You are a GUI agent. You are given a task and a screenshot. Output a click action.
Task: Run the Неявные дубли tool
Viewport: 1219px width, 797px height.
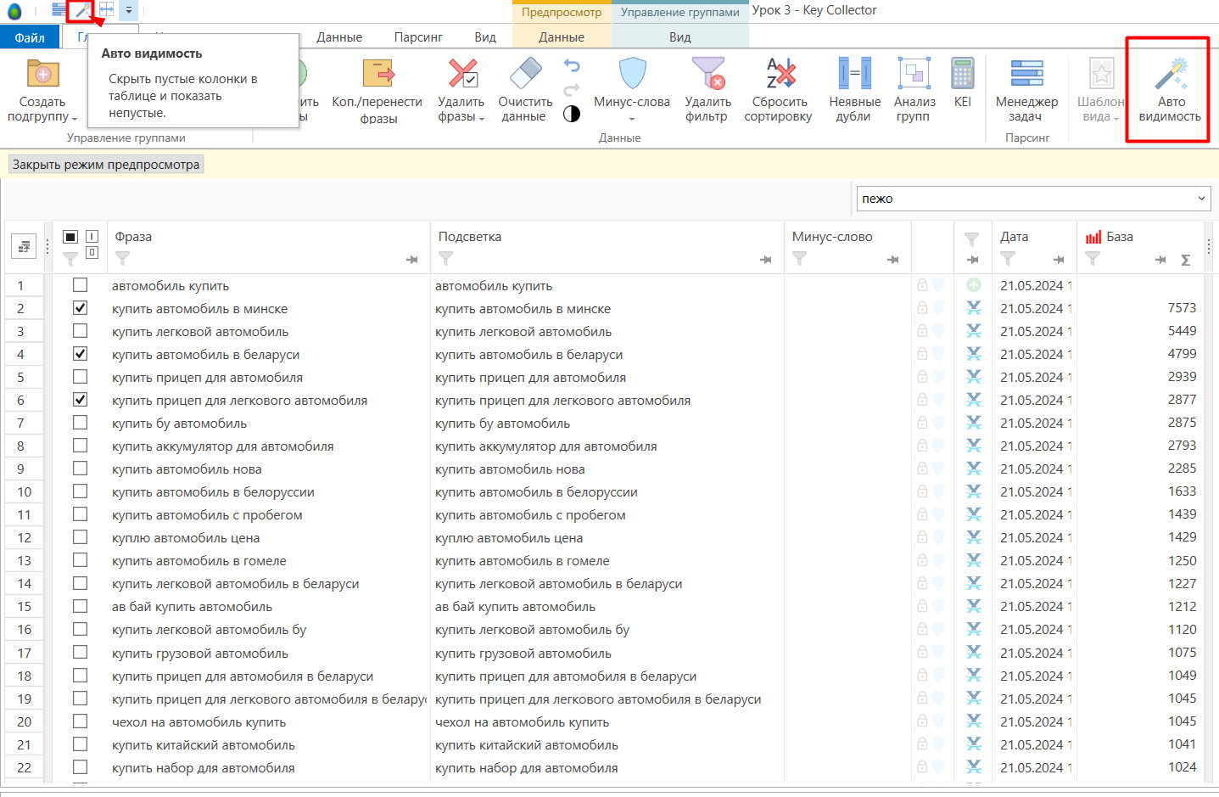pyautogui.click(x=854, y=74)
